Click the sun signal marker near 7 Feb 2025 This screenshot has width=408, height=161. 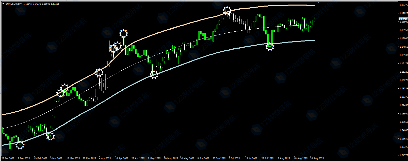(20, 145)
